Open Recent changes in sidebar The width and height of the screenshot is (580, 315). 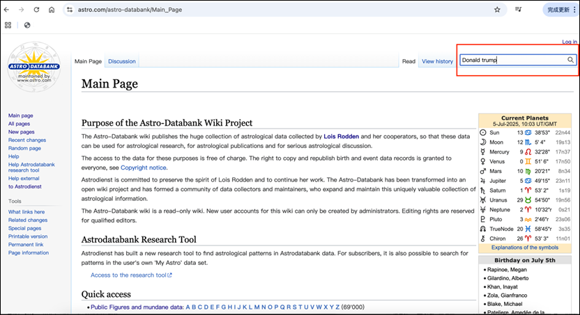coord(27,140)
